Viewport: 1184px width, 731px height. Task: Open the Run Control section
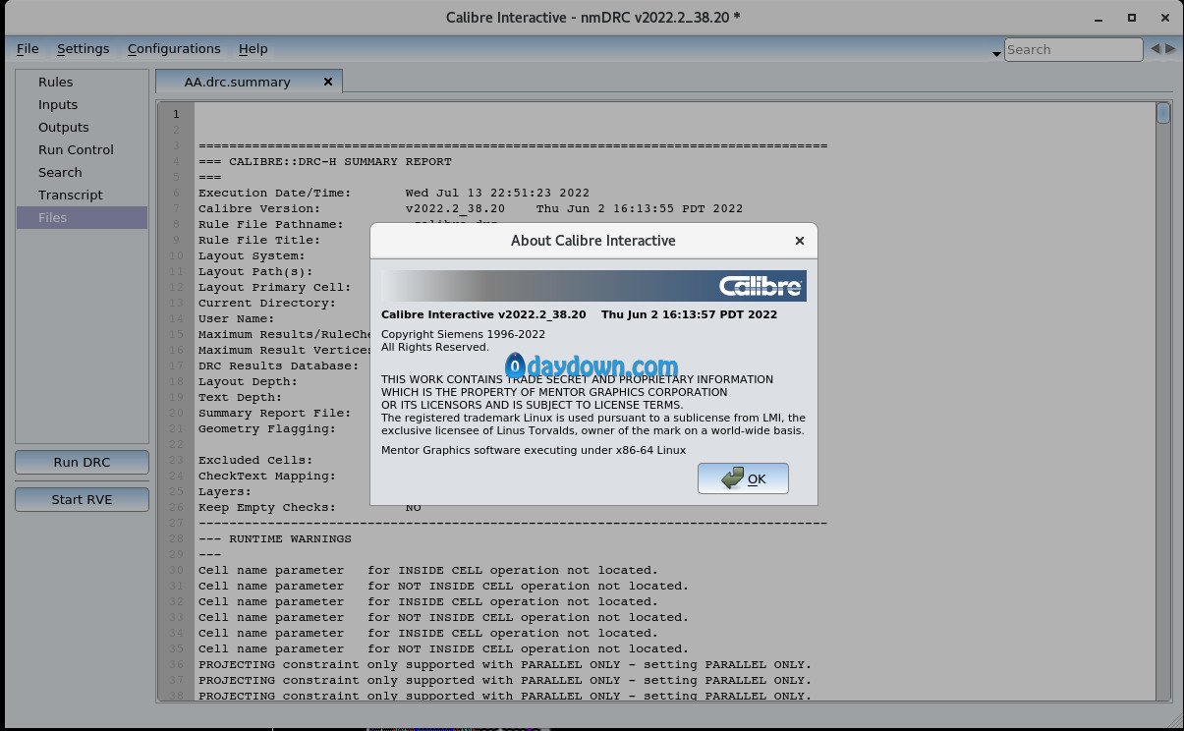[76, 149]
